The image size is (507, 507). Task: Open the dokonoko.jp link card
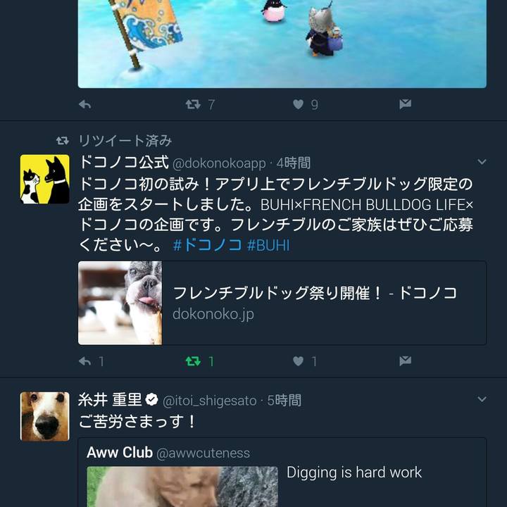[x=282, y=303]
